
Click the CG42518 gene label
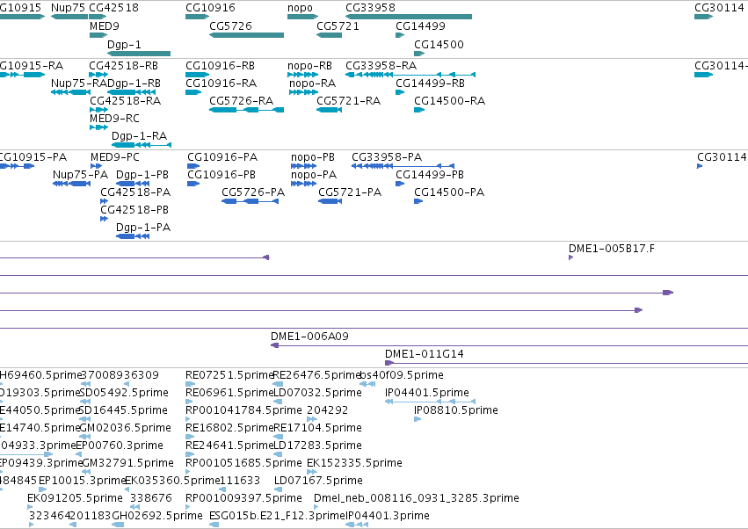(114, 8)
